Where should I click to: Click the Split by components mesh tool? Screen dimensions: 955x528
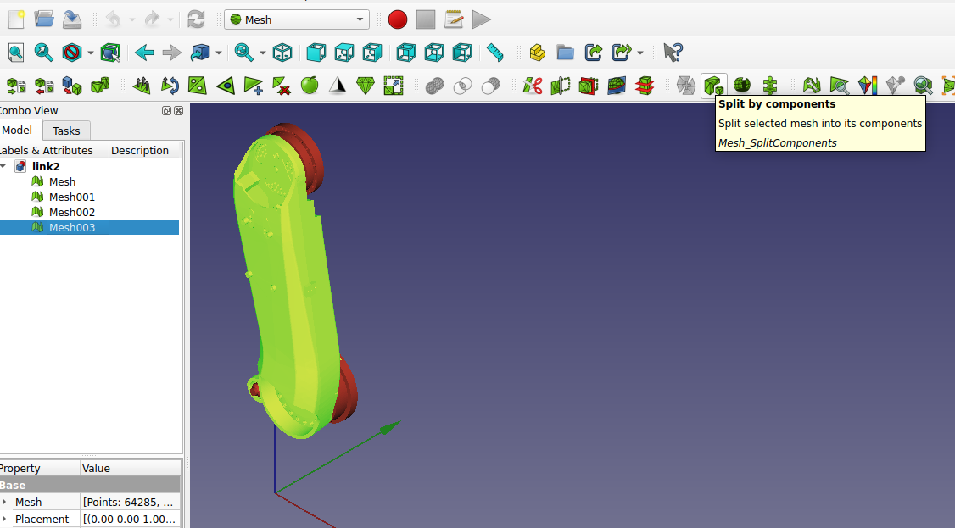click(713, 86)
